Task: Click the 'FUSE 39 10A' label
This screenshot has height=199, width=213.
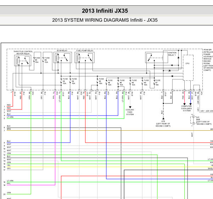Action: tap(74, 81)
